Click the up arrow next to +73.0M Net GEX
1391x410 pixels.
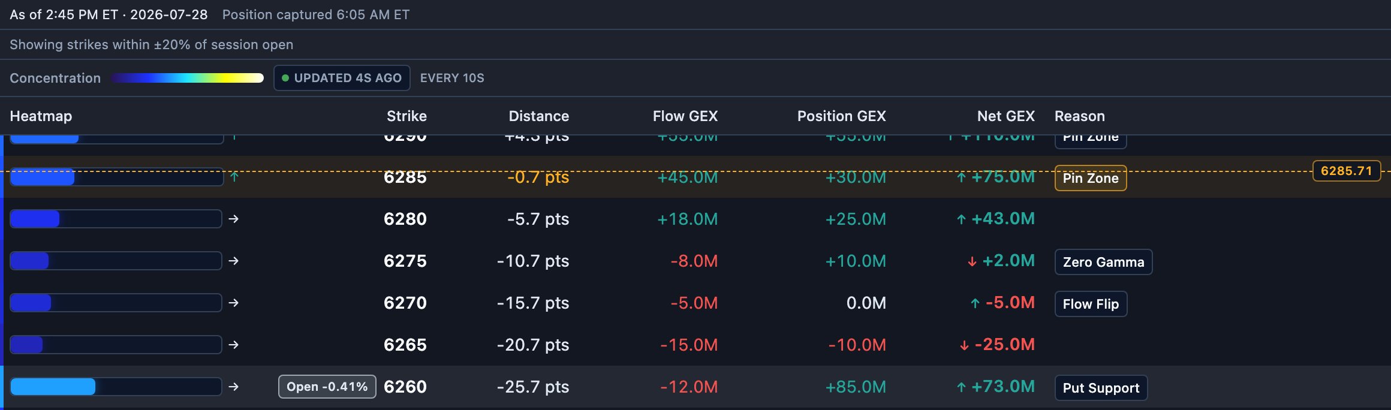[x=961, y=387]
